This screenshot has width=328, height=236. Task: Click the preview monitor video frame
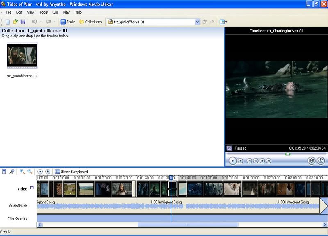tap(276, 89)
